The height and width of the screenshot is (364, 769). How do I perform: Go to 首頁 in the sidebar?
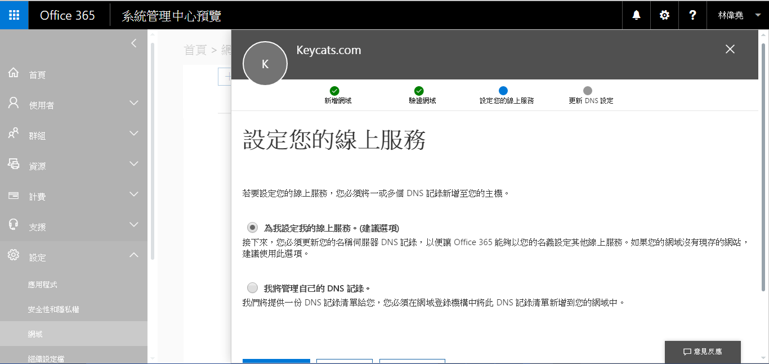click(x=37, y=75)
